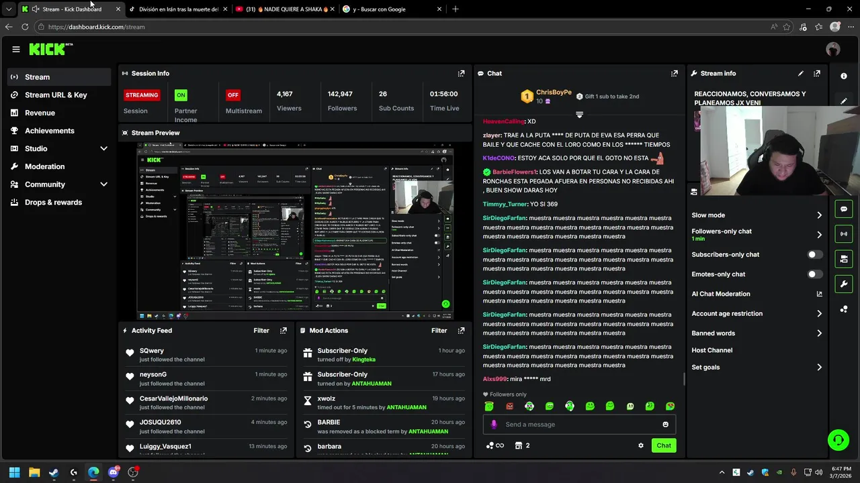Click the shop icon with count 2
Image resolution: width=860 pixels, height=483 pixels.
522,445
